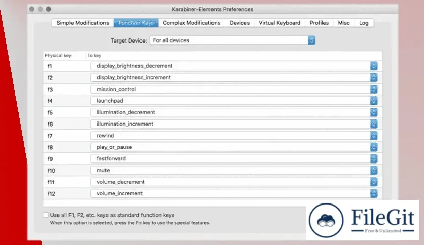Click the blue arrow stepper for f4

click(374, 101)
